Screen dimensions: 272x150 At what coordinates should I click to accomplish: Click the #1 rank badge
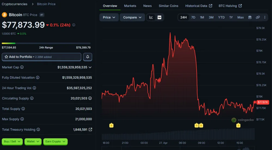42,15
